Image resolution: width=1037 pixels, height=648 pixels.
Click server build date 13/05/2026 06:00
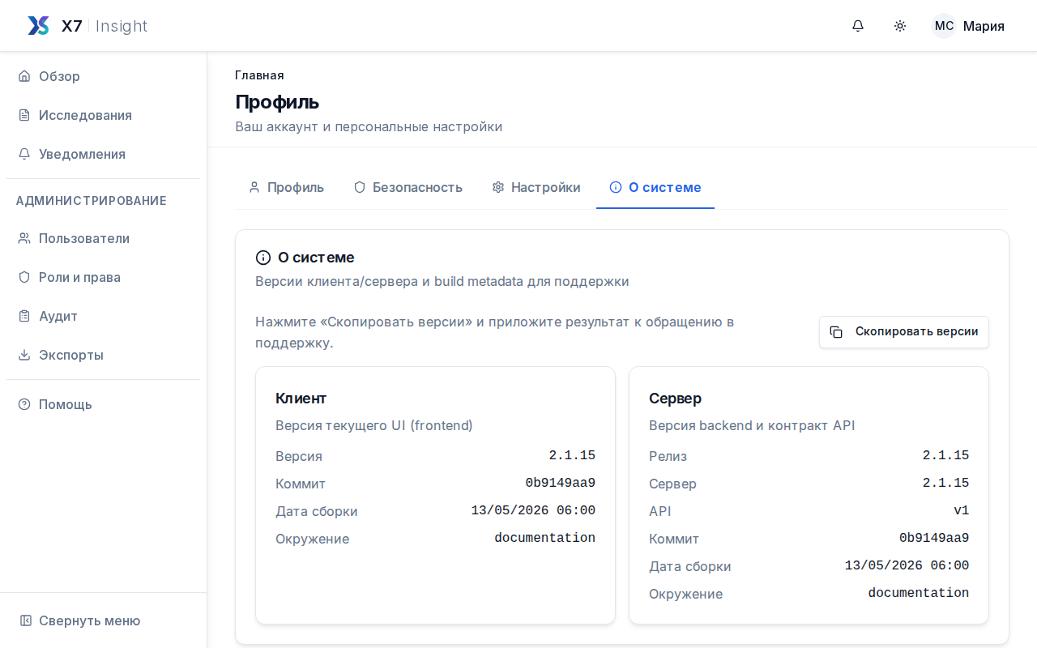[x=907, y=565]
